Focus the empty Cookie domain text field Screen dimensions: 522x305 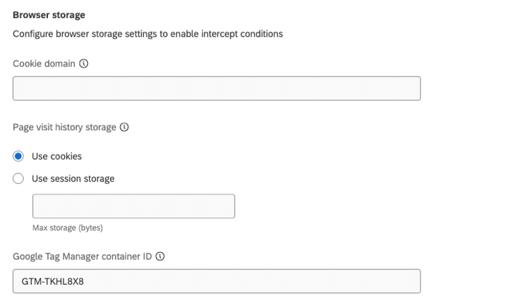pyautogui.click(x=216, y=88)
